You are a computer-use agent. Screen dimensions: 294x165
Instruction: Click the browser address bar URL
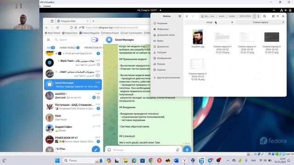(x=112, y=27)
